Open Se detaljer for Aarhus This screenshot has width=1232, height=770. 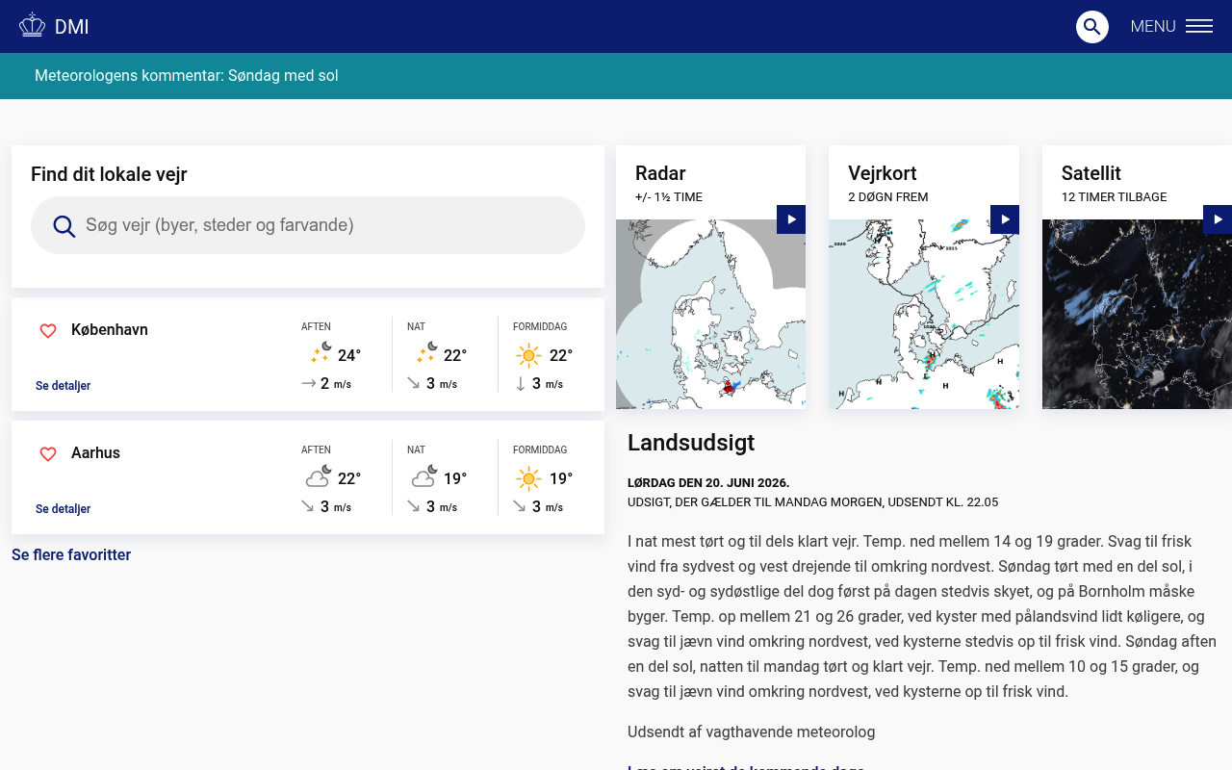tap(63, 509)
